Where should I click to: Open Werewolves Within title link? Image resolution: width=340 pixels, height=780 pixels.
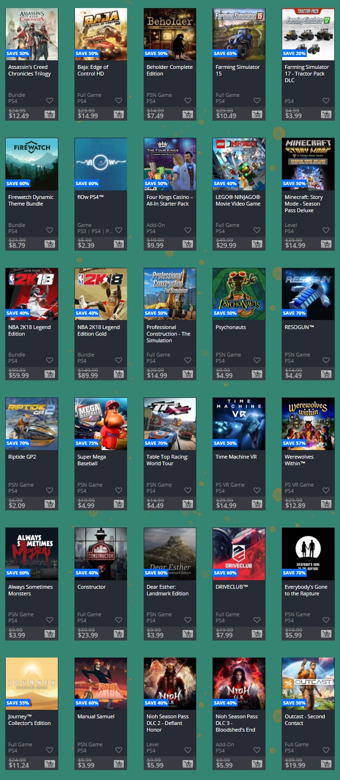[x=299, y=460]
